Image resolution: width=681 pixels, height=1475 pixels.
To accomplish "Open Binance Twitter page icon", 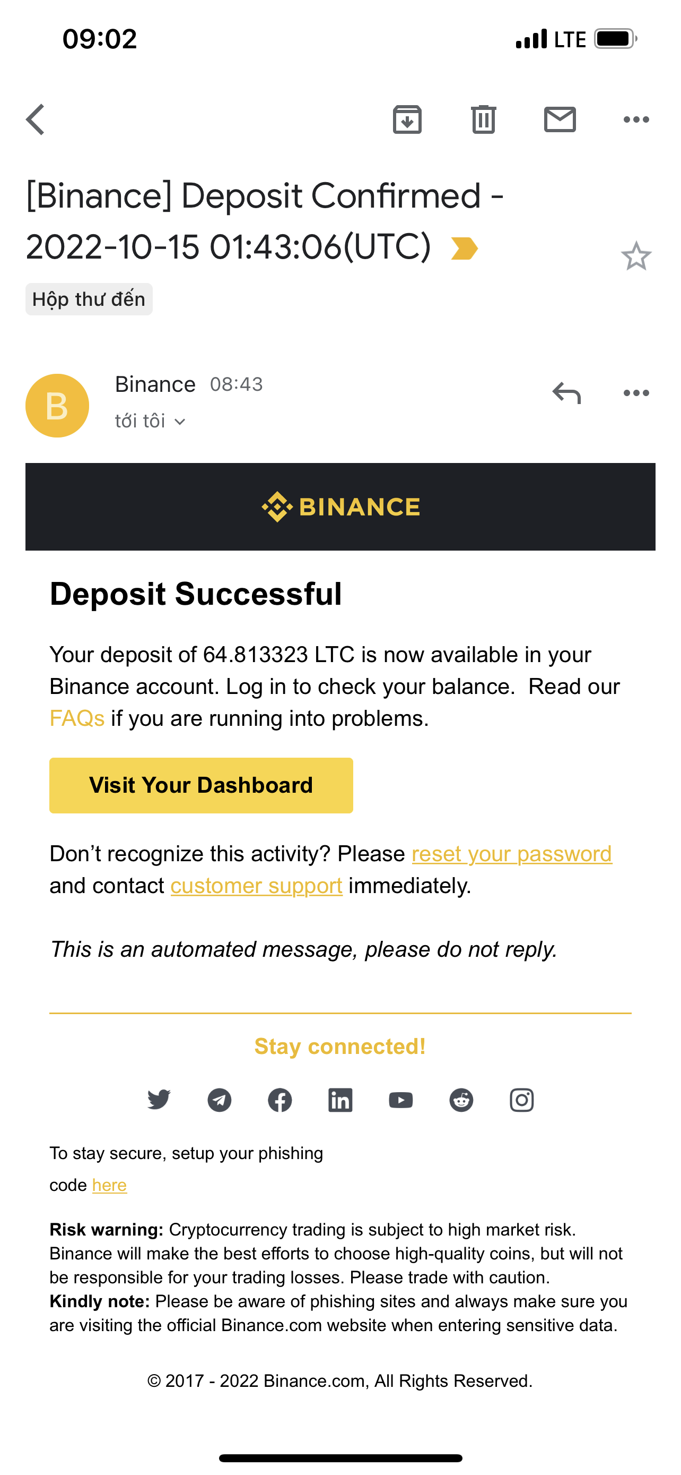I will [x=159, y=1100].
